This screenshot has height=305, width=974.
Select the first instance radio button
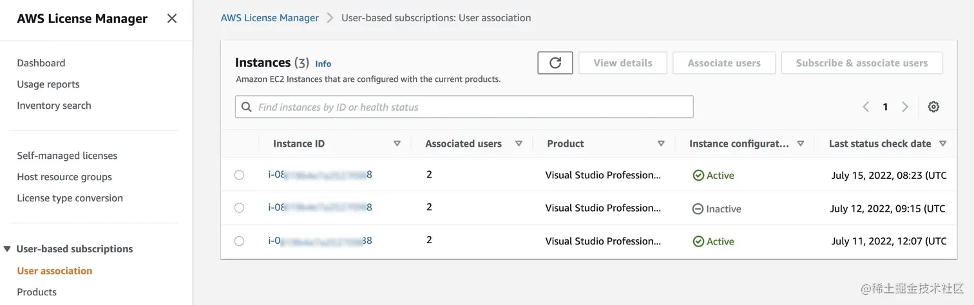[x=239, y=175]
